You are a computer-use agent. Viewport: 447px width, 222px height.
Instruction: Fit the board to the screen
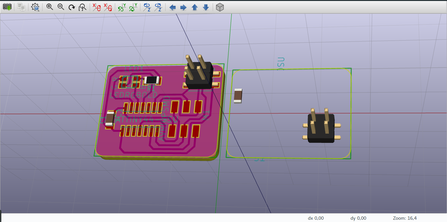(82, 7)
